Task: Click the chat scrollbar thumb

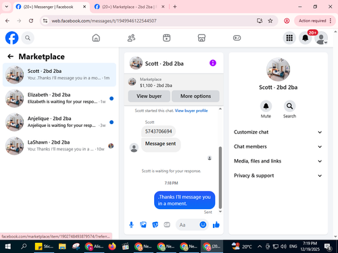Action: coord(220,177)
